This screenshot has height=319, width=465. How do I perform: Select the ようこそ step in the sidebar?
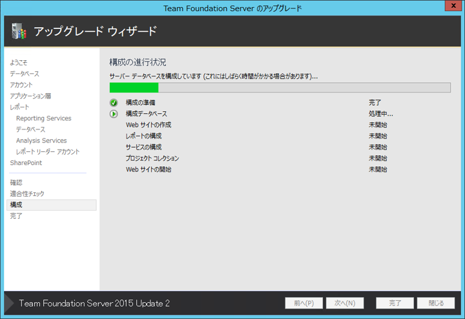coord(18,62)
